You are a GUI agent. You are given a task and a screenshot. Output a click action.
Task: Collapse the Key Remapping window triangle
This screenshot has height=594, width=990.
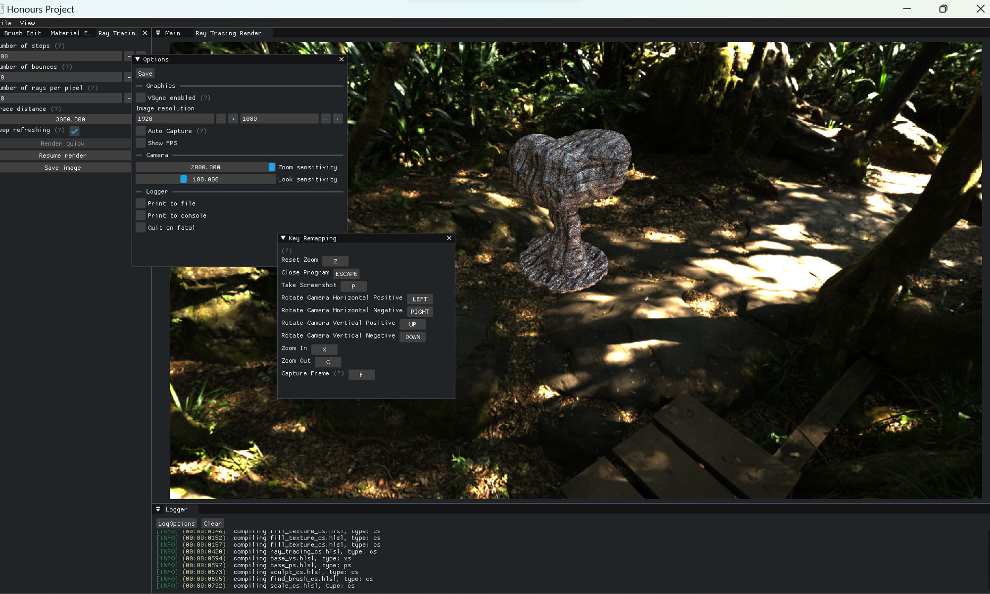[283, 238]
